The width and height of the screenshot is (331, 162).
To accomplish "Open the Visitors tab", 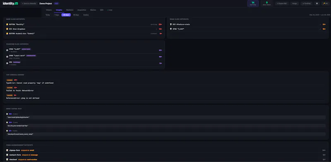I will tap(49, 10).
